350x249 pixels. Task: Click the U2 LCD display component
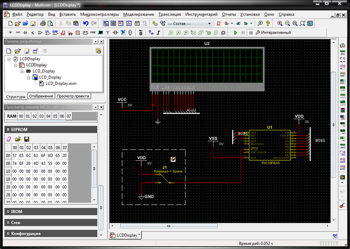point(207,69)
